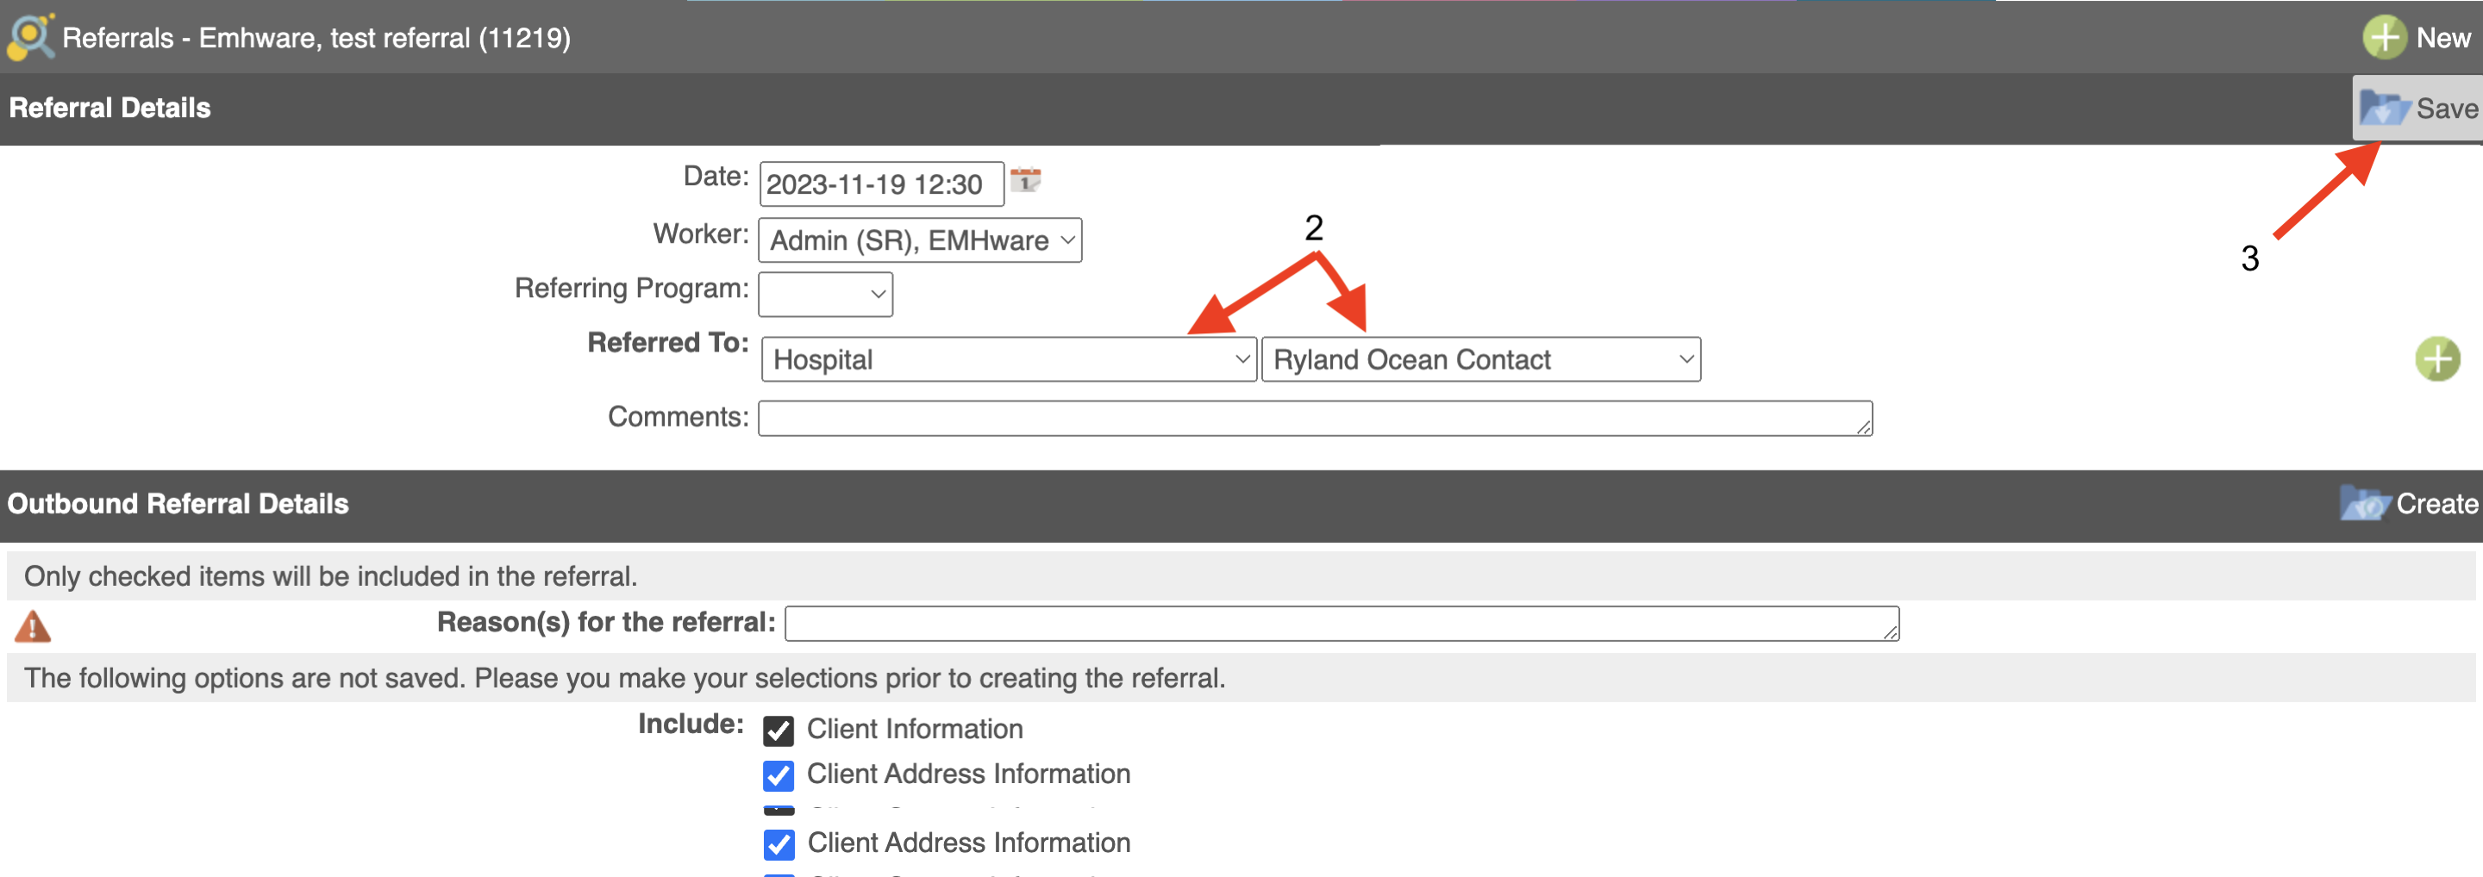Click the warning triangle near Reason(s) field

[32, 625]
